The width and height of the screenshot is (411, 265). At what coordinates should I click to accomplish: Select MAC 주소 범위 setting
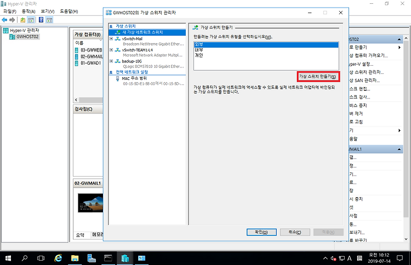click(x=134, y=78)
